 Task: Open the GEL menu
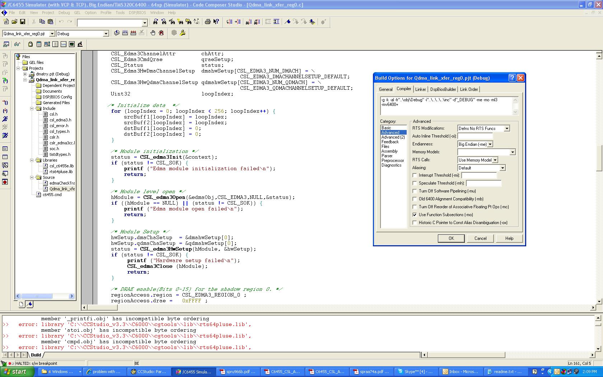[x=77, y=13]
